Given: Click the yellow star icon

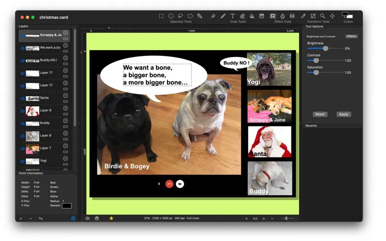Looking at the screenshot, I should [111, 218].
